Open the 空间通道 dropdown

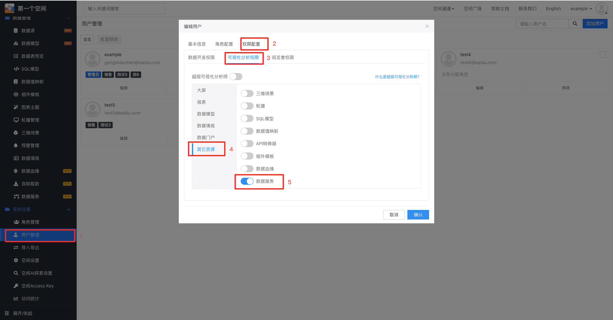tap(443, 9)
